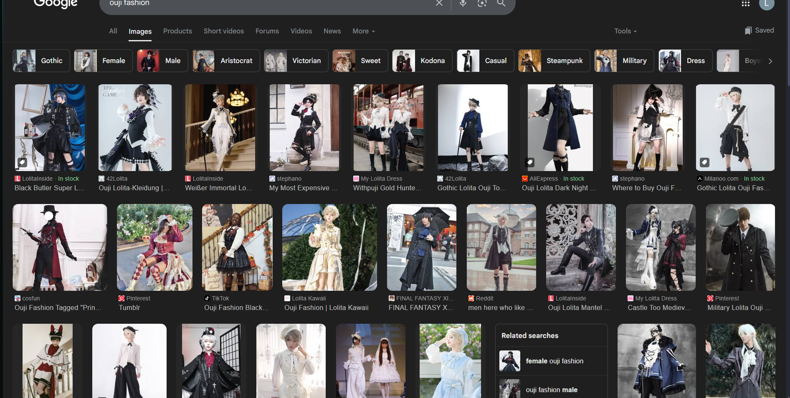Viewport: 790px width, 398px height.
Task: Select the Casual filter chip
Action: pos(485,60)
